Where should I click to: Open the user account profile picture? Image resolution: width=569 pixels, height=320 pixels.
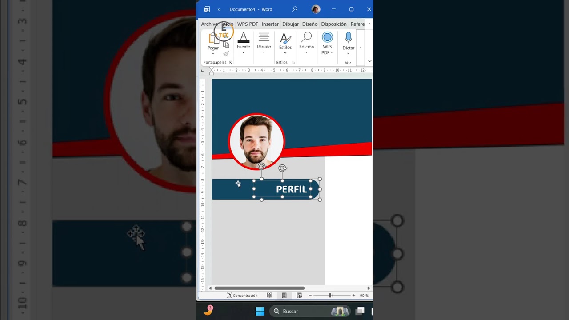316,9
